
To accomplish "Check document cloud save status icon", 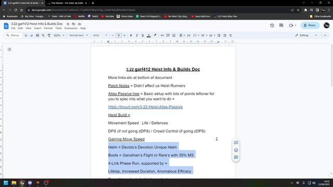I will (80, 24).
